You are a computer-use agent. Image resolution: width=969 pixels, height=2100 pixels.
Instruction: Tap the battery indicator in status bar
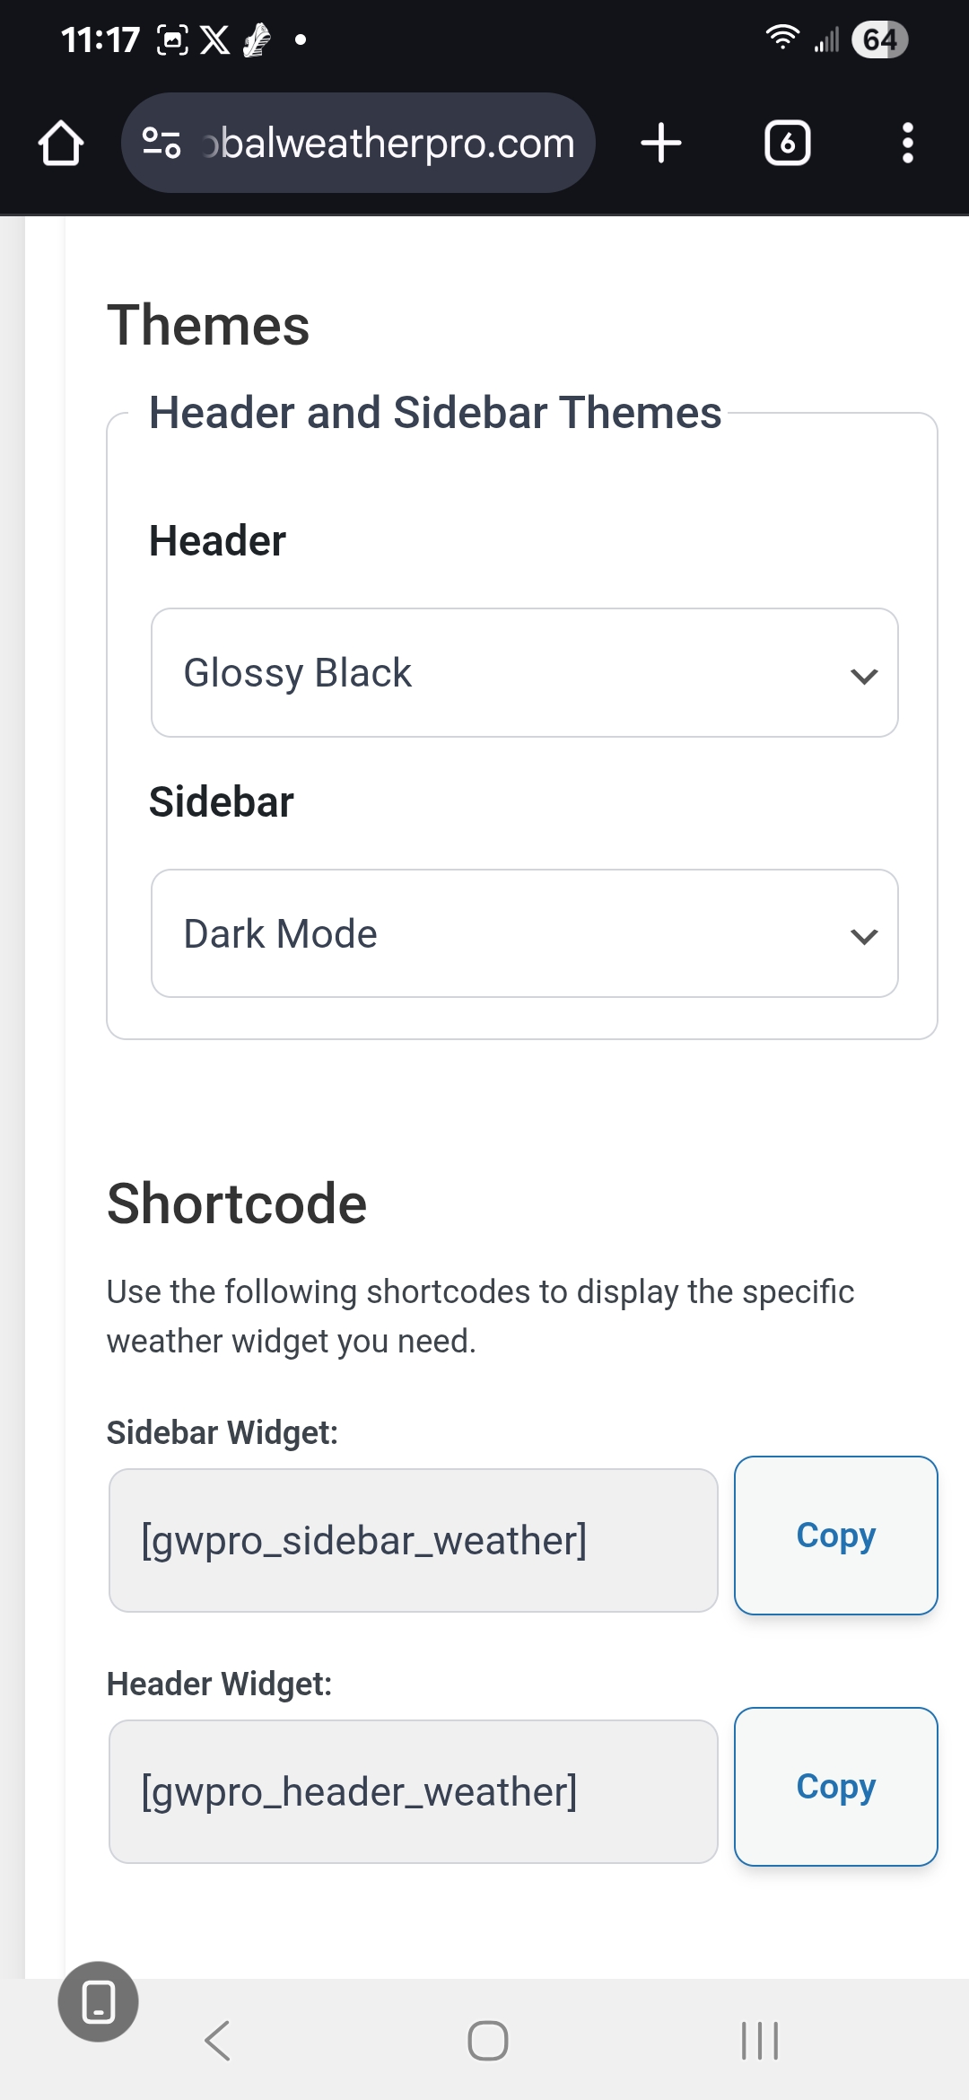coord(879,39)
